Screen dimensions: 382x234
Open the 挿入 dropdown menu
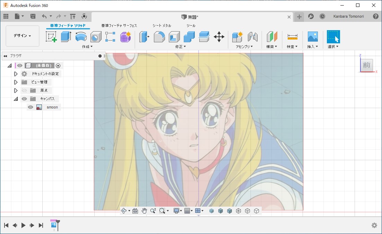(x=313, y=46)
